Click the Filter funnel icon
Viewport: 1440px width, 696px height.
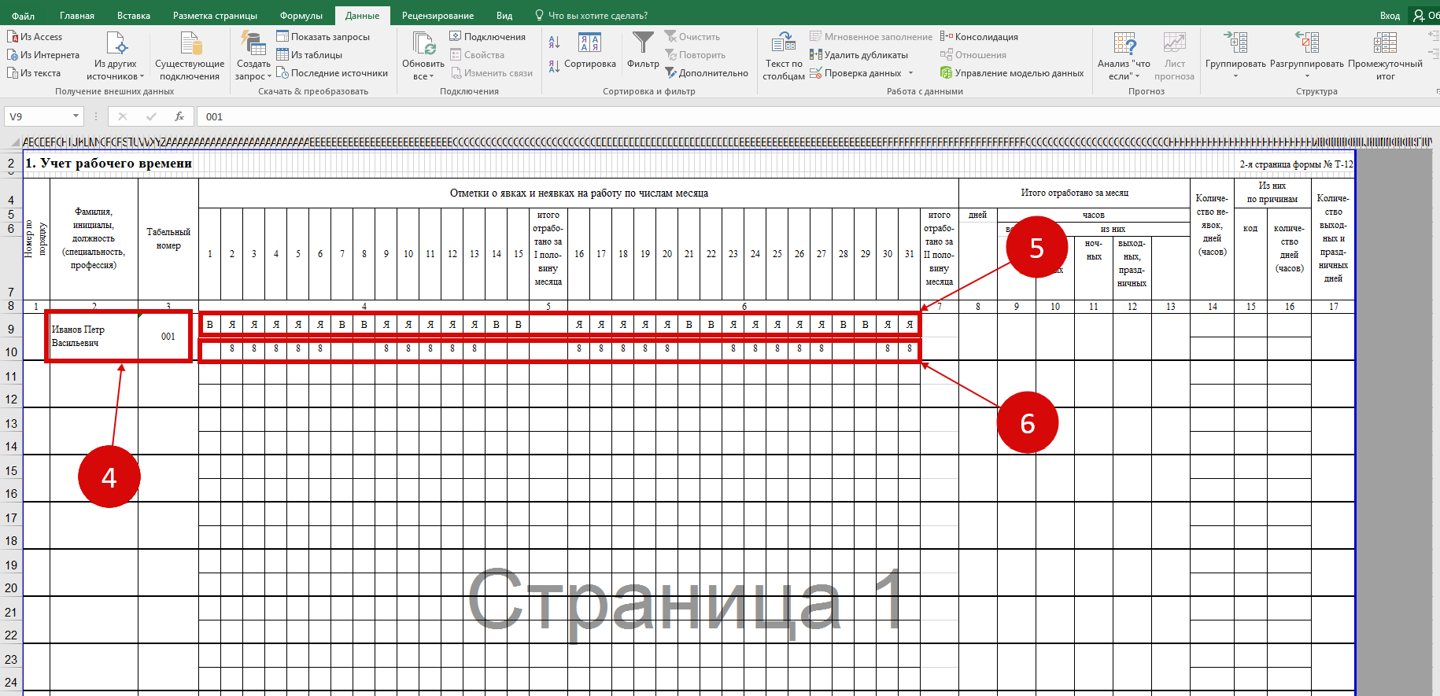tap(643, 45)
